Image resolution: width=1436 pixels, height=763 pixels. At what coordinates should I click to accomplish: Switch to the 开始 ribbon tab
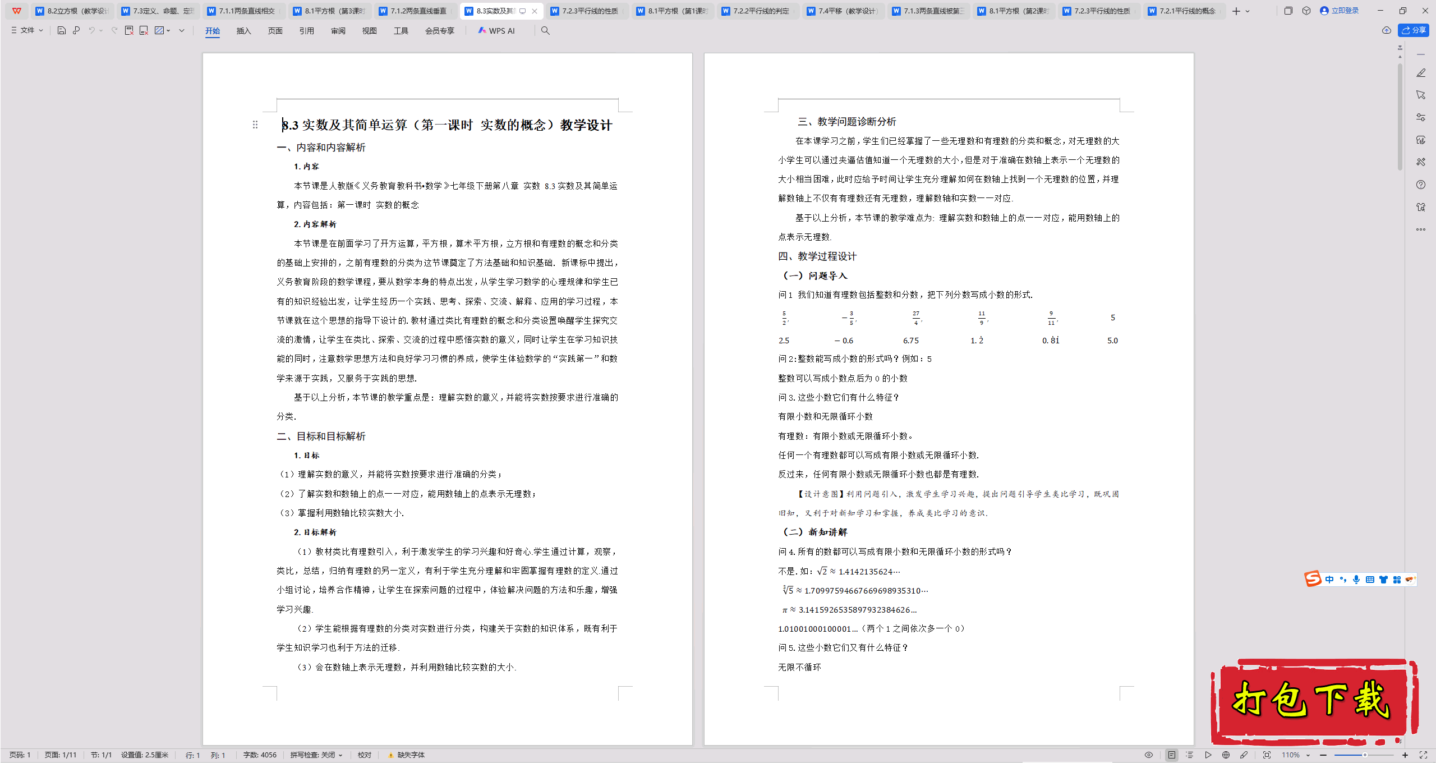(x=213, y=31)
